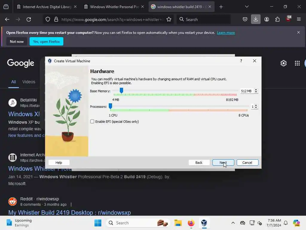Click the Firefox Search box
Viewport: 306px width, 230px height.
pos(204,19)
